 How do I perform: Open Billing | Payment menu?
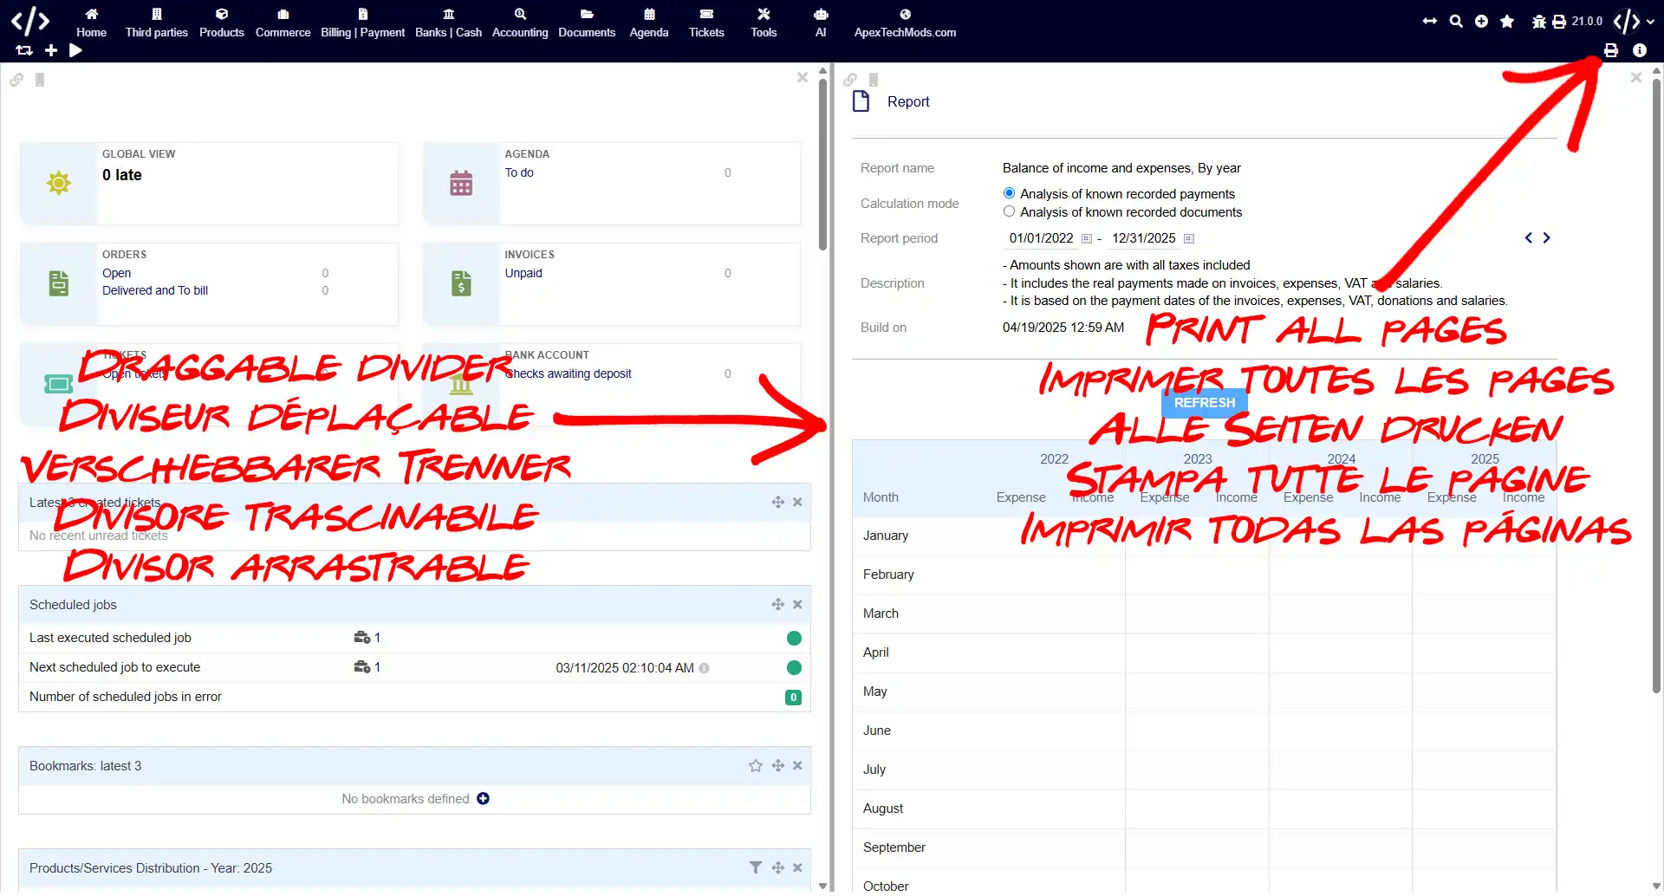coord(362,23)
